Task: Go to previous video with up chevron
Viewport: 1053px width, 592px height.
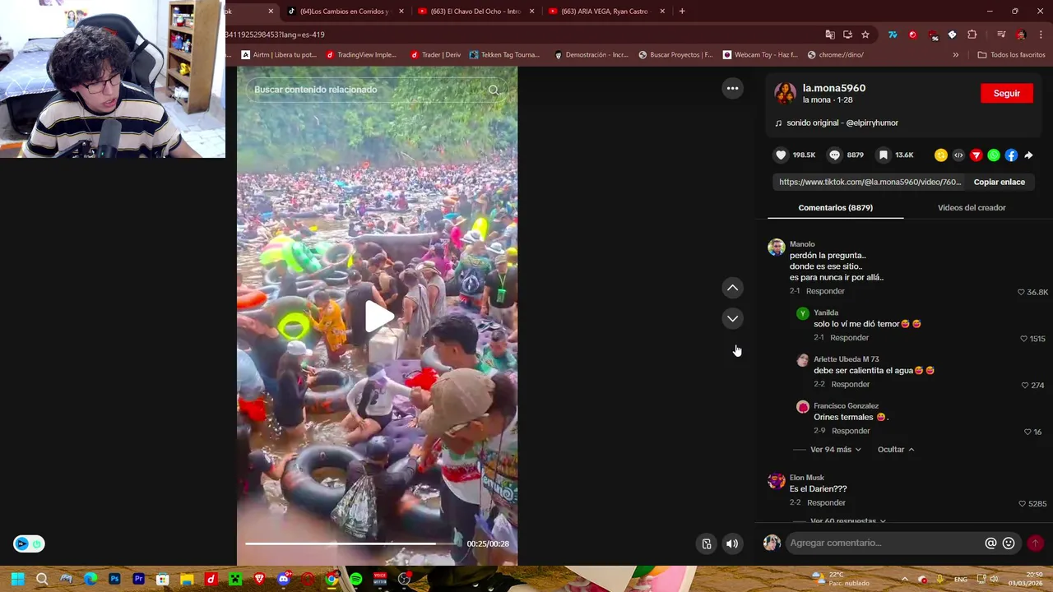Action: [732, 288]
